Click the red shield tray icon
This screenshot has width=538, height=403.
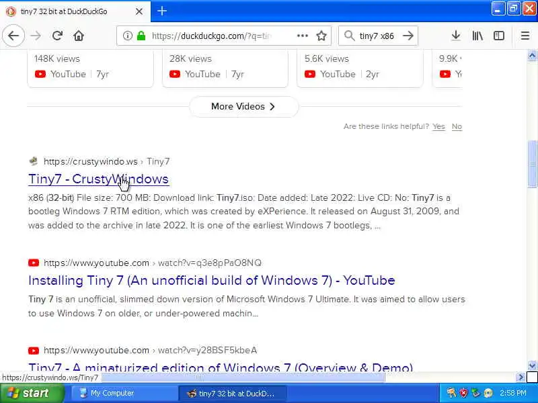point(463,393)
